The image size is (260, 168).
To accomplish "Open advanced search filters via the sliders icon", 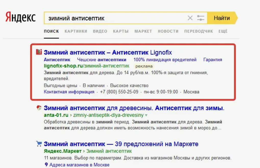I will tap(200, 18).
